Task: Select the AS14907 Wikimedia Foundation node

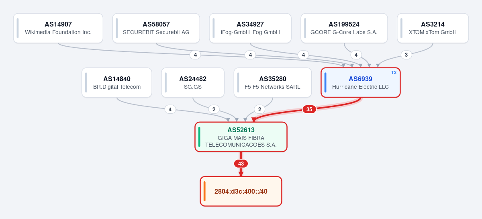Action: [58, 28]
